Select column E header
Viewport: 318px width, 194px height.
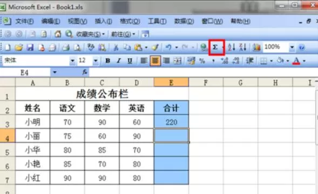point(171,82)
